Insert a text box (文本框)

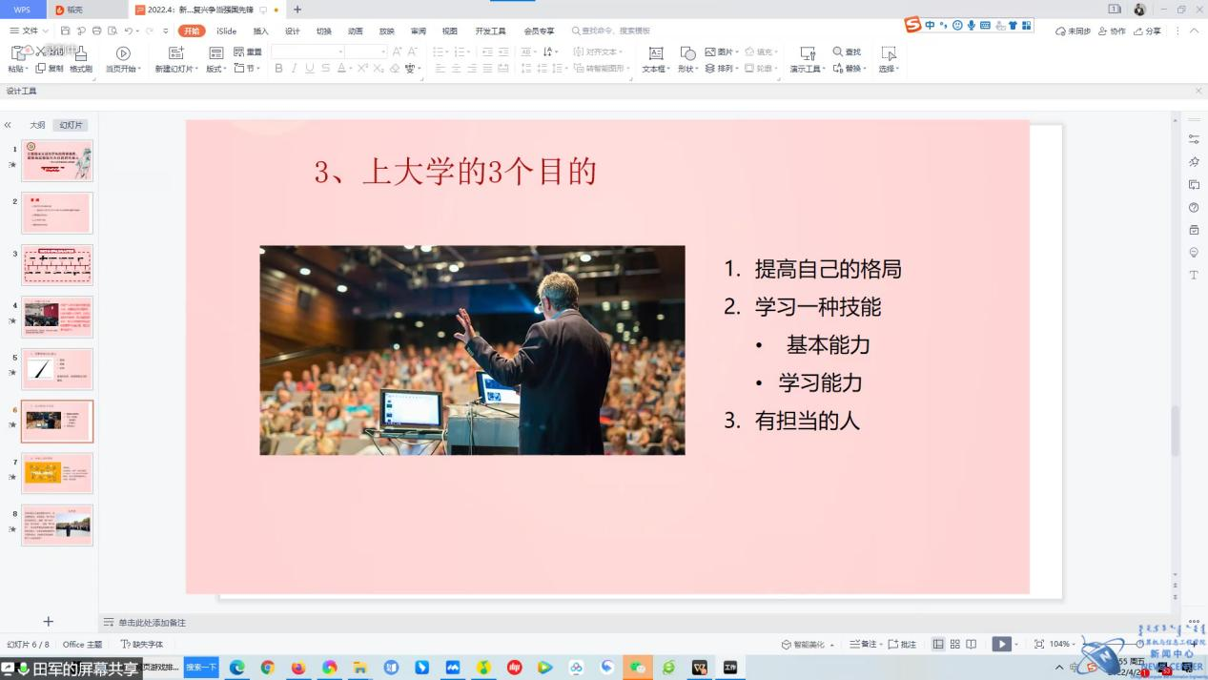click(x=656, y=59)
